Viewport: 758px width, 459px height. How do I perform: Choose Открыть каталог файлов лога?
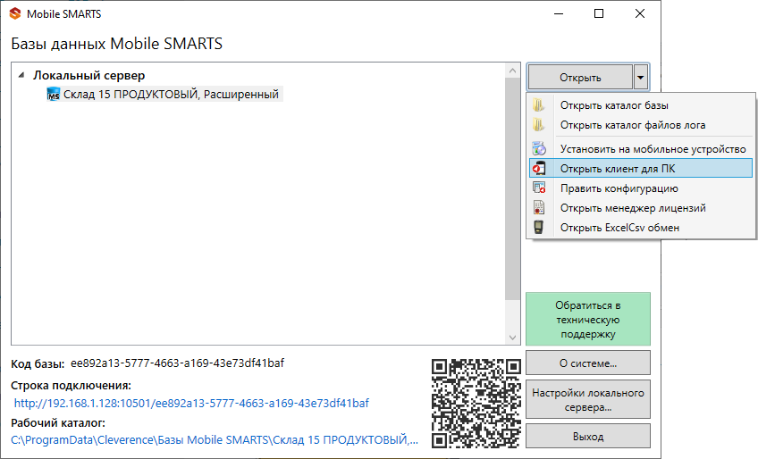640,125
